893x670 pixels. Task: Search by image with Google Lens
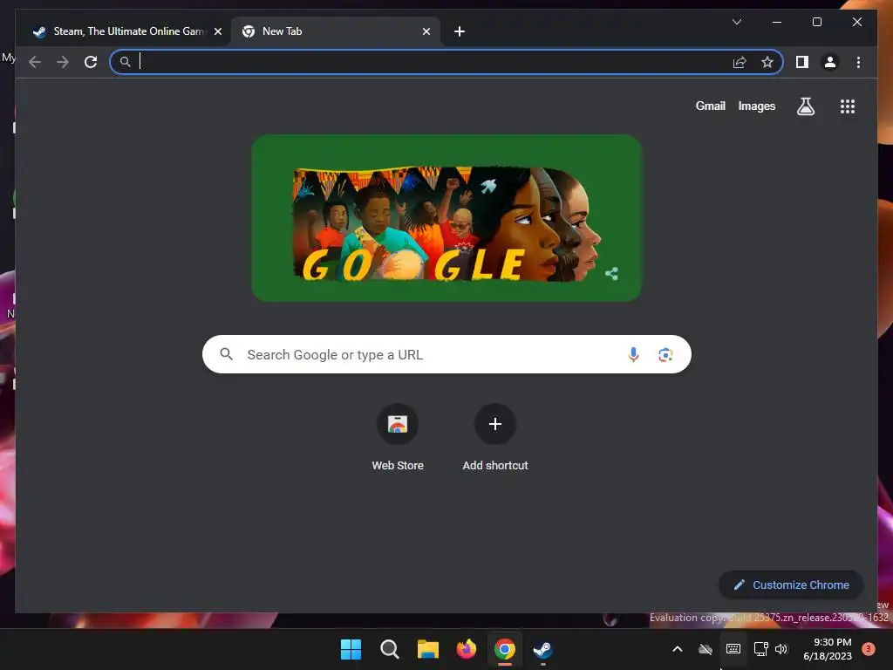click(x=665, y=355)
